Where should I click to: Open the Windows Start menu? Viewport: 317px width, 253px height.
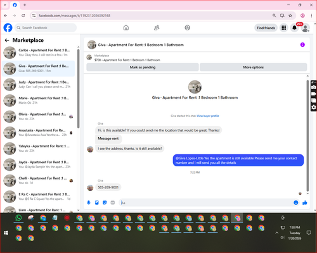[x=6, y=233]
